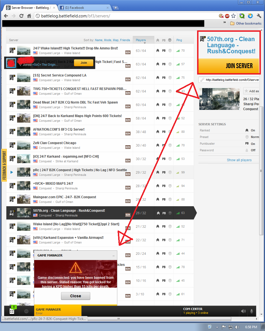Toggle the Com Center microphone icon
The width and height of the screenshot is (265, 331).
pyautogui.click(x=252, y=311)
